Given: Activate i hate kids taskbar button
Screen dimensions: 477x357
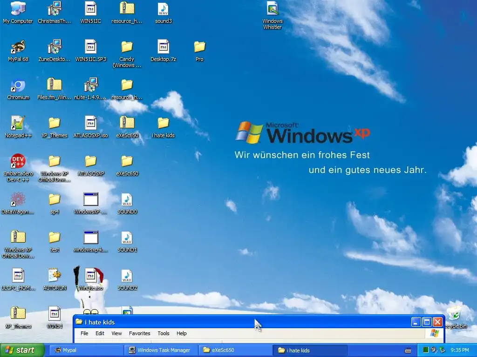Looking at the screenshot, I should 310,350.
